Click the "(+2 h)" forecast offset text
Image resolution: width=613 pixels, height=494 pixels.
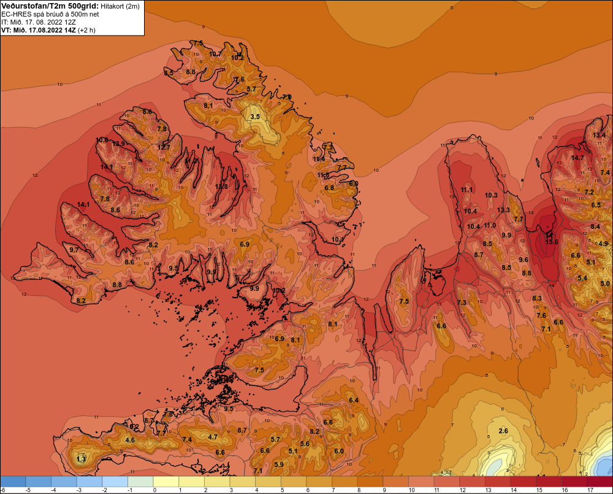87,30
